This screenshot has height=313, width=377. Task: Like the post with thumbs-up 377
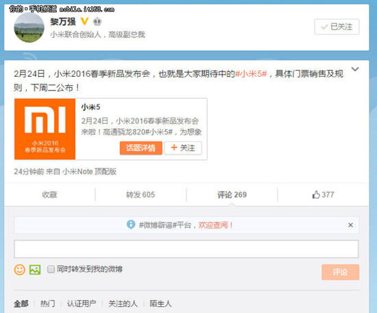tap(323, 194)
